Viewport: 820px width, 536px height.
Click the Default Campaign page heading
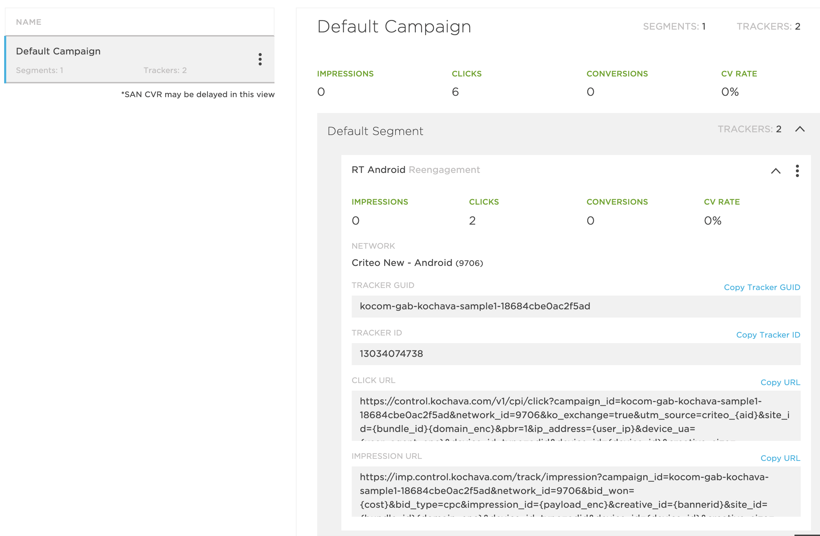click(x=394, y=27)
